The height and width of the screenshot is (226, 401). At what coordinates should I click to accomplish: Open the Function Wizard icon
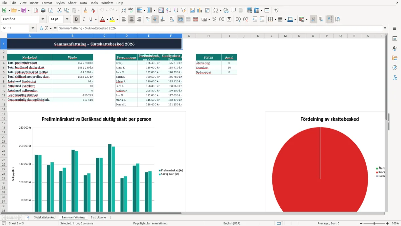click(41, 28)
